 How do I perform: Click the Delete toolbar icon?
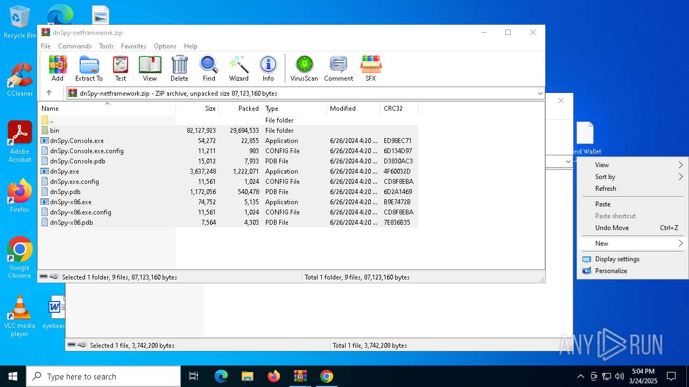pos(179,68)
